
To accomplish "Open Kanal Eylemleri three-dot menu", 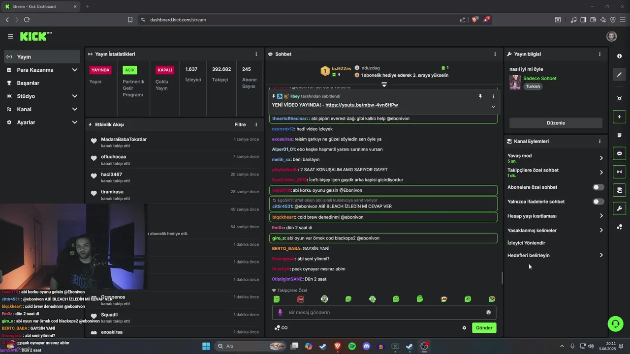I will 599,141.
